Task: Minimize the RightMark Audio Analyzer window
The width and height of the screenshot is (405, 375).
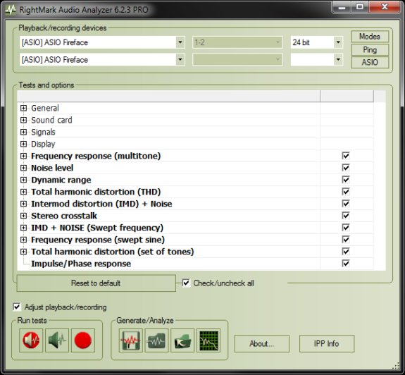Action: 342,7
